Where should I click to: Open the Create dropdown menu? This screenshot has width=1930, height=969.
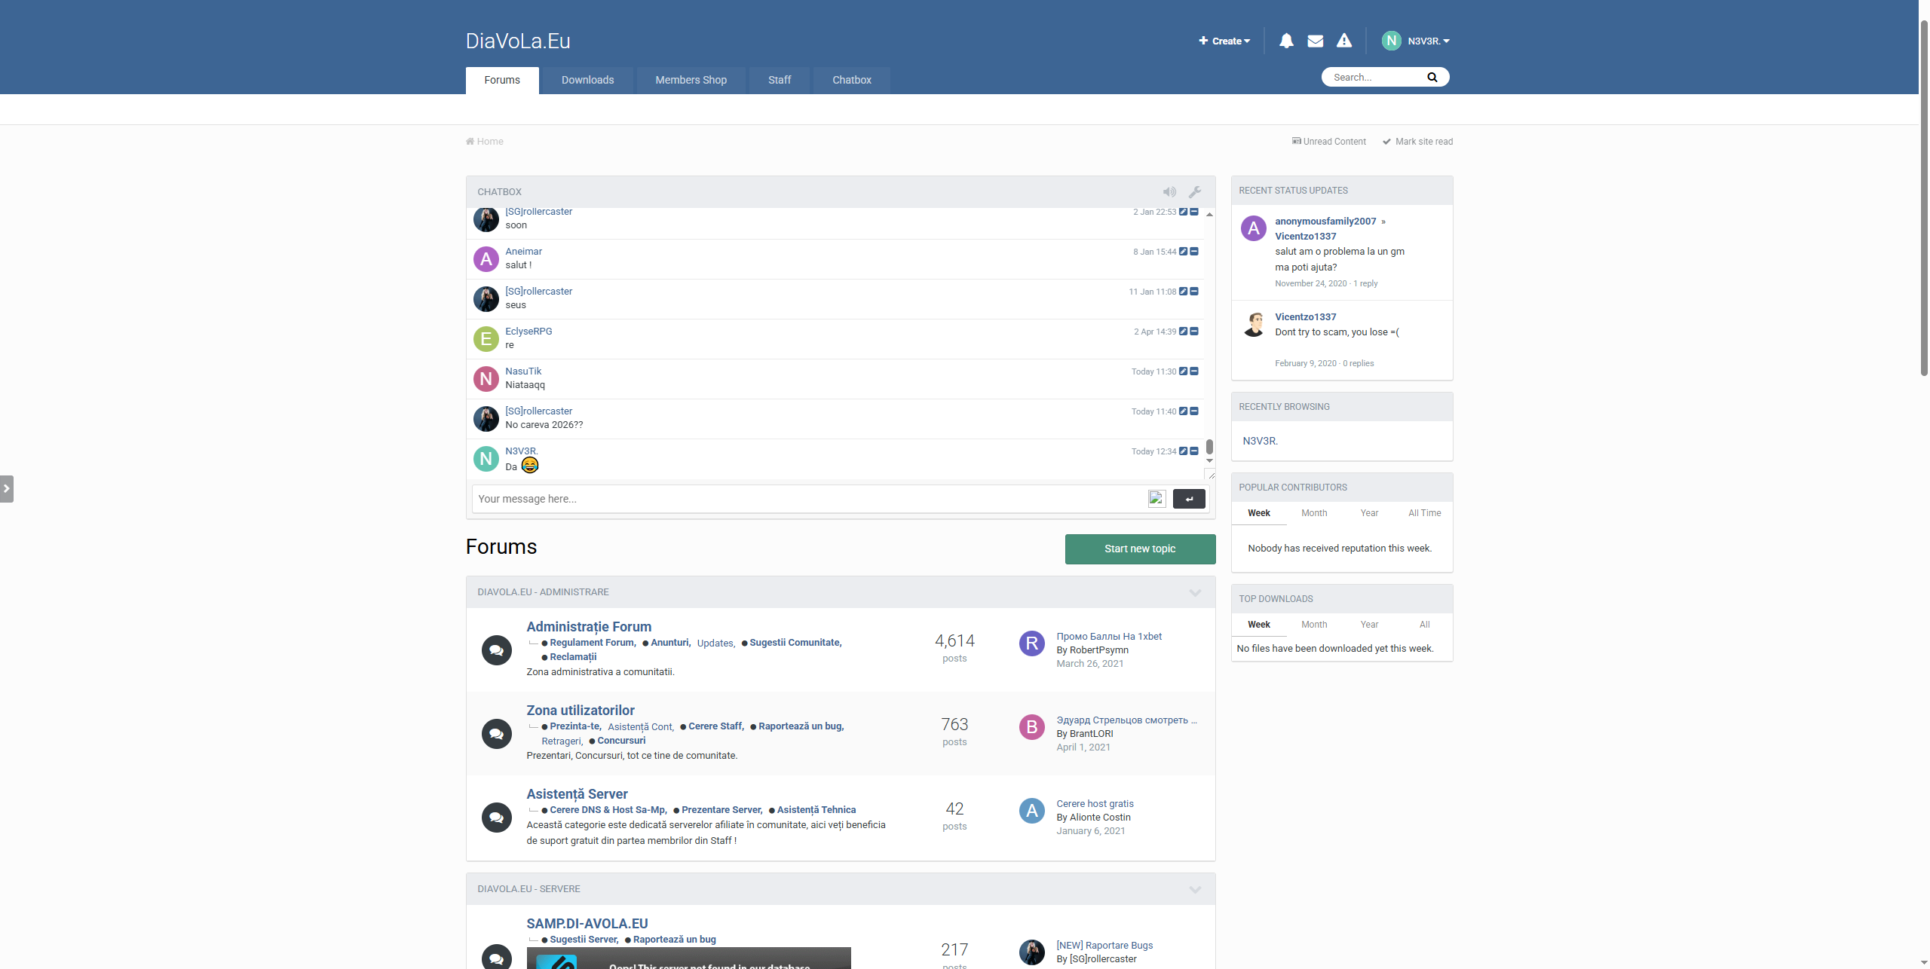[1224, 41]
